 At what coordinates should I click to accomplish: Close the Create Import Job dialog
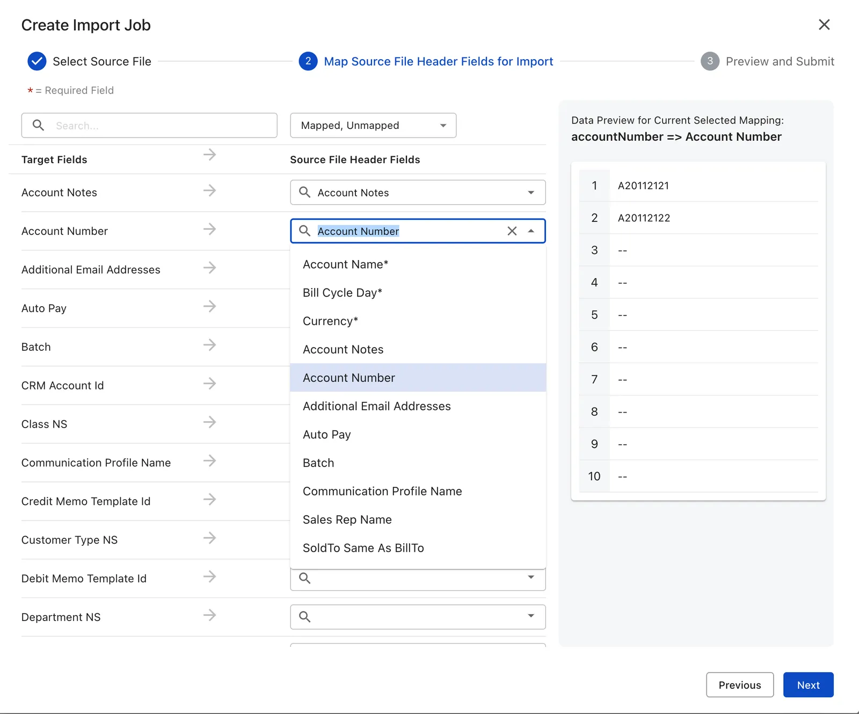[x=824, y=25]
